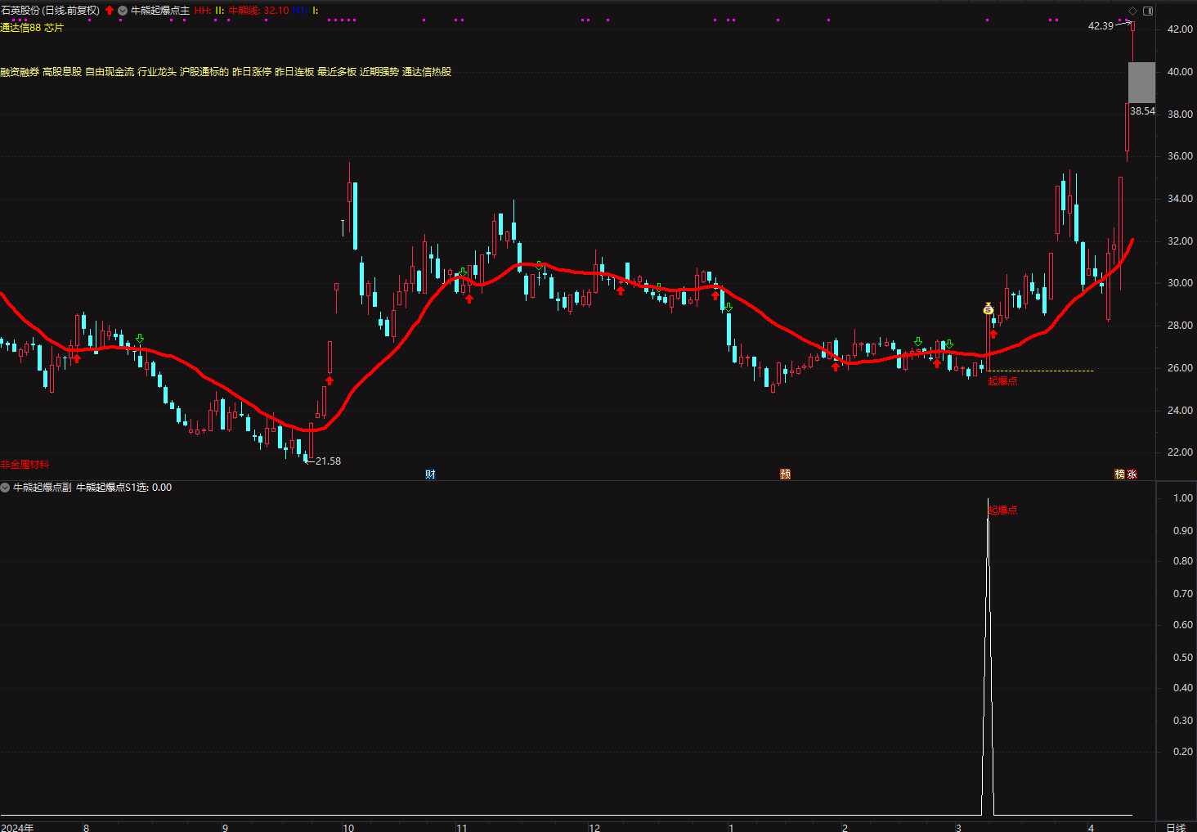Screen dimensions: 1197x832
Task: Click the money bag icon above March candle
Action: coord(988,308)
